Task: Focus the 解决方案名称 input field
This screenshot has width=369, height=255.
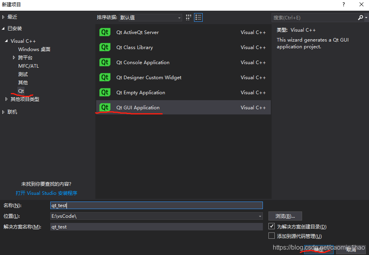Action: click(156, 227)
